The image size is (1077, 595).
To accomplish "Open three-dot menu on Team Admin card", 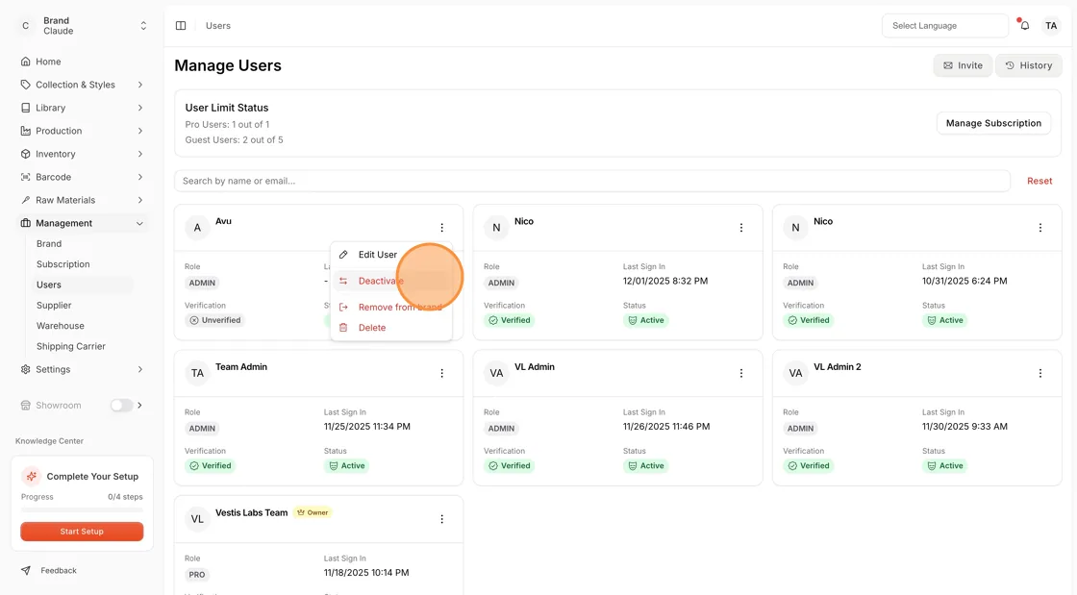I will [441, 373].
